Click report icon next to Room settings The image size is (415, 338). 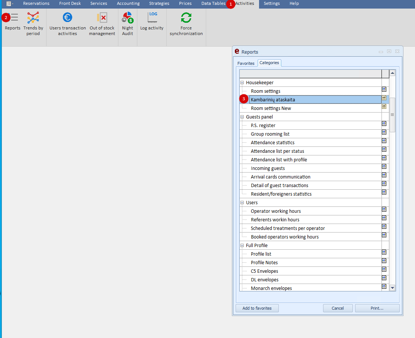[x=384, y=89]
